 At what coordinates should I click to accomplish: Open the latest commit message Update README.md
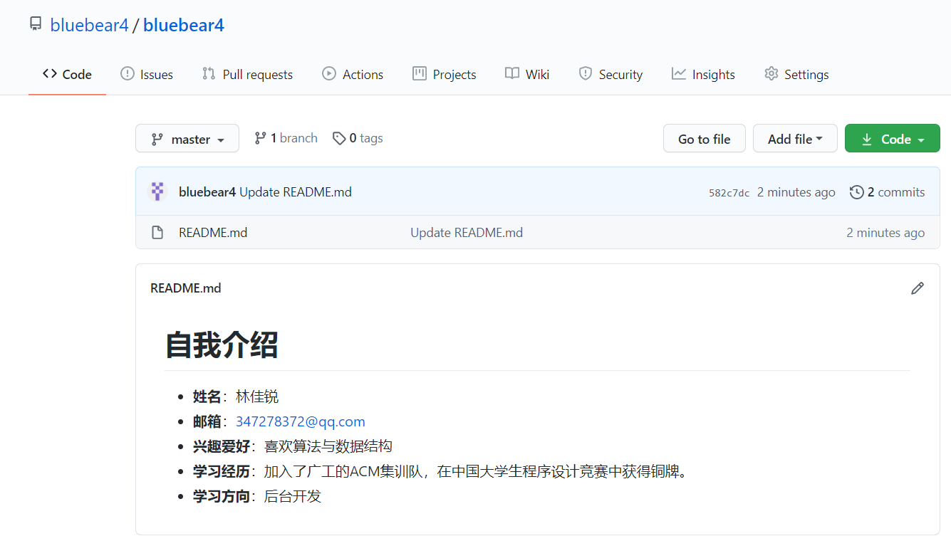[296, 192]
